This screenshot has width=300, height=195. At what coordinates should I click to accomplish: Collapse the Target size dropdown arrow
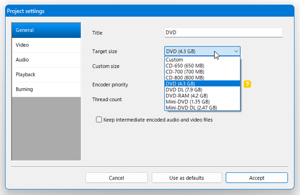click(236, 52)
